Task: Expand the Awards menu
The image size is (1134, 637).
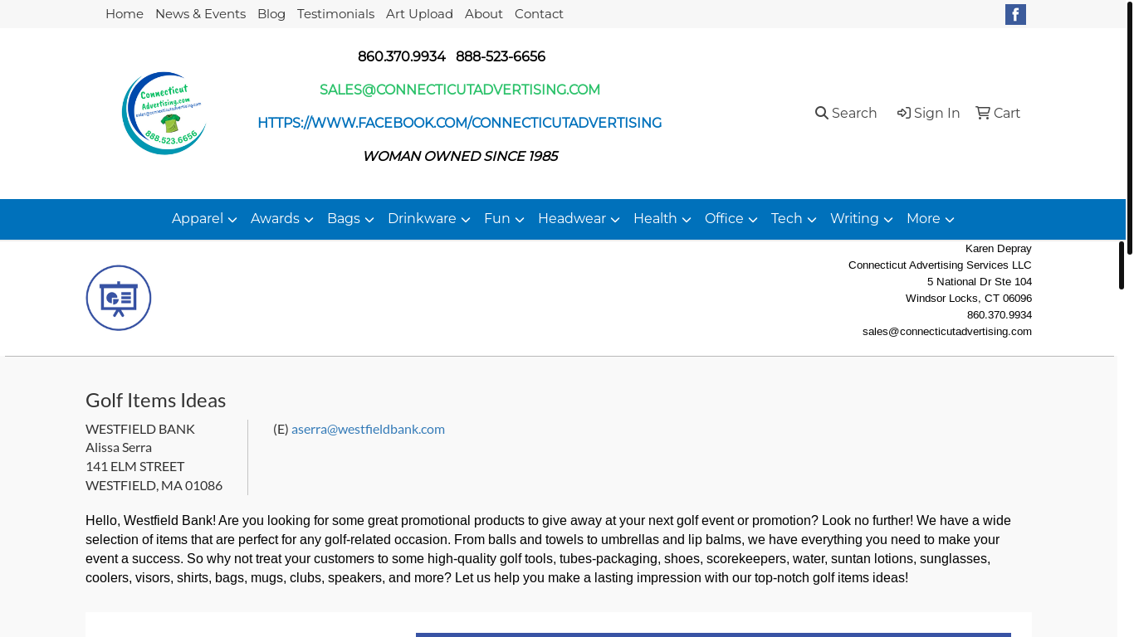Action: 282,219
